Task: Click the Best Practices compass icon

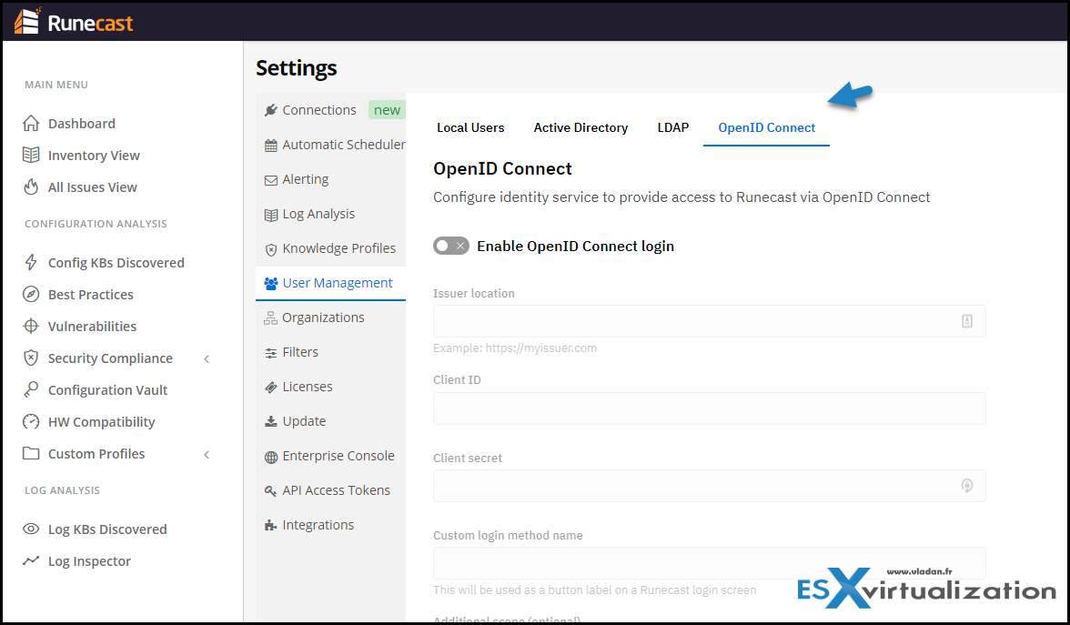Action: click(x=31, y=294)
